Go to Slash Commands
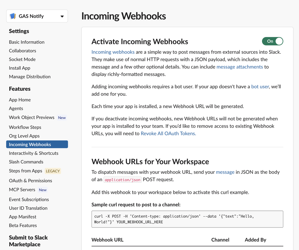Screen dimensions: 299x250 (x=26, y=162)
